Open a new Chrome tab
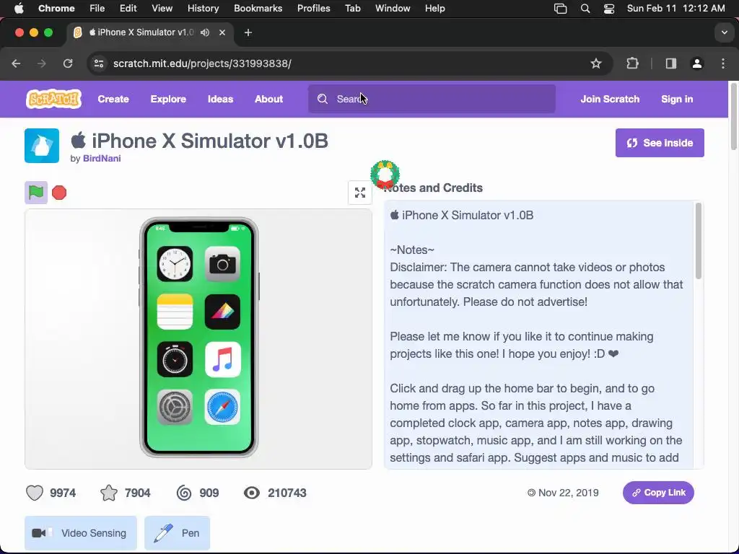The height and width of the screenshot is (554, 739). (x=248, y=32)
